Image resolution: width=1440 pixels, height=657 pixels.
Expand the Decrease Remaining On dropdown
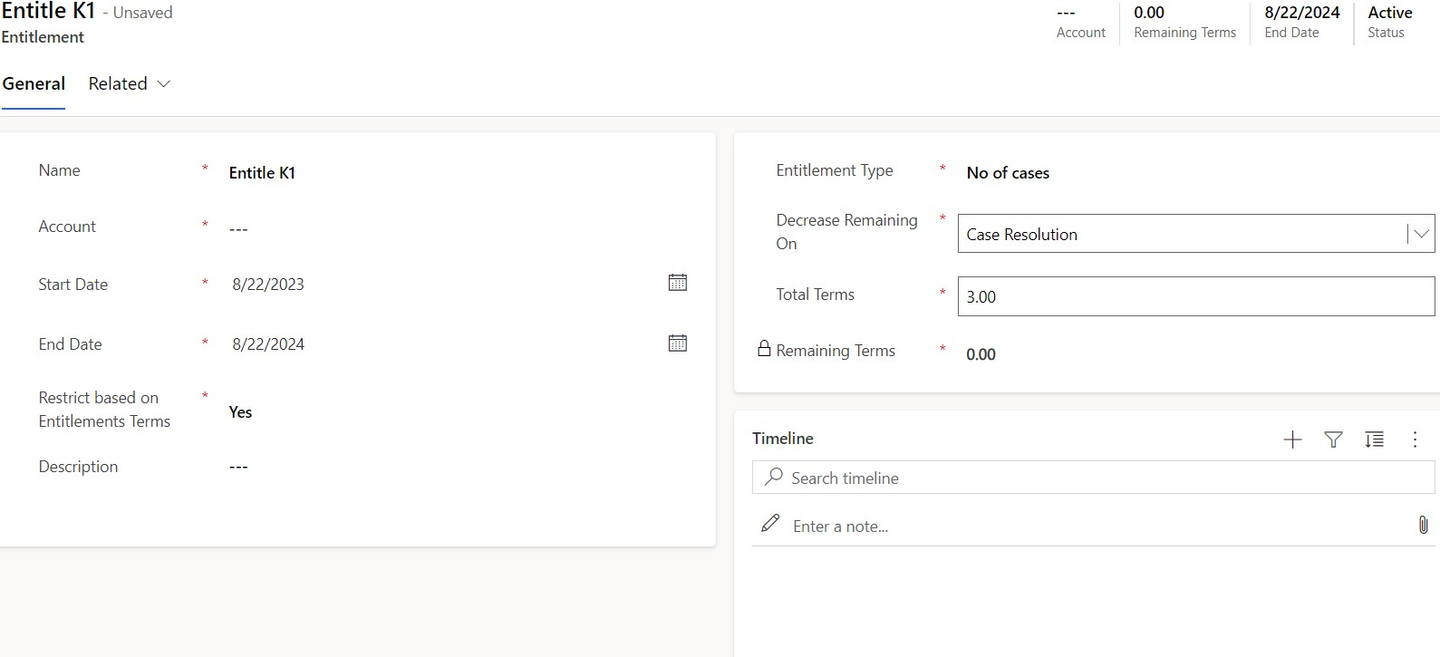(1420, 234)
